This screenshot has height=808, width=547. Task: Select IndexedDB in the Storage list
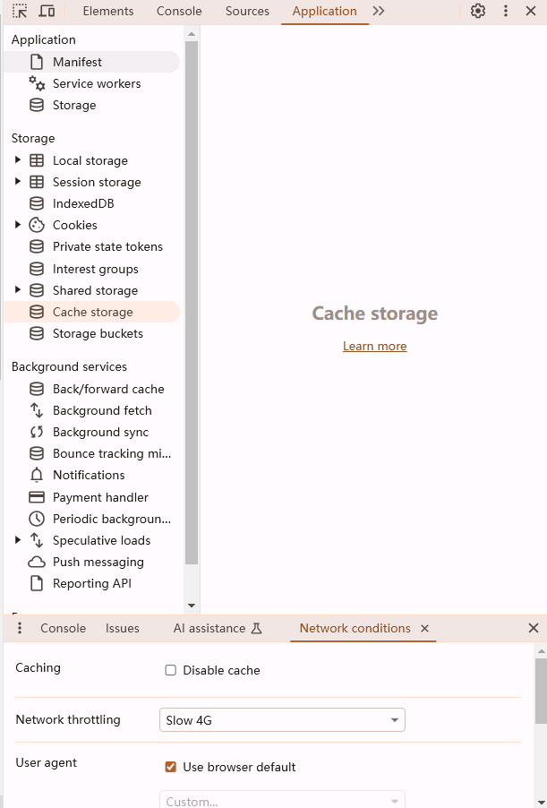[83, 203]
